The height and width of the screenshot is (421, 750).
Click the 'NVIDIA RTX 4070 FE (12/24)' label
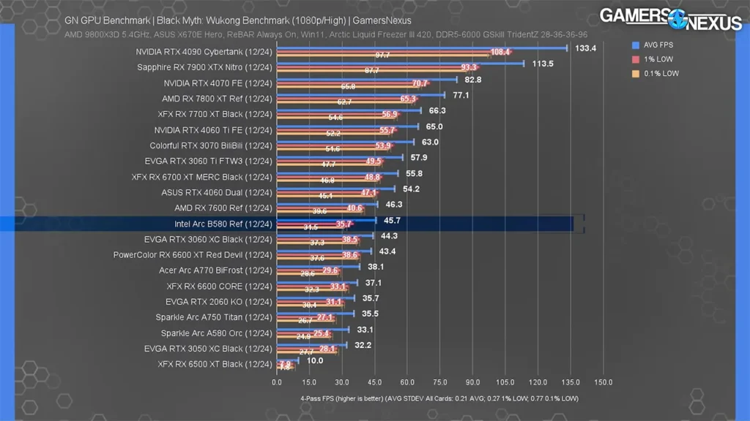tap(218, 83)
